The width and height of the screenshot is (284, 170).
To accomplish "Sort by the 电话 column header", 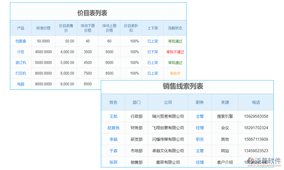I will (x=256, y=102).
